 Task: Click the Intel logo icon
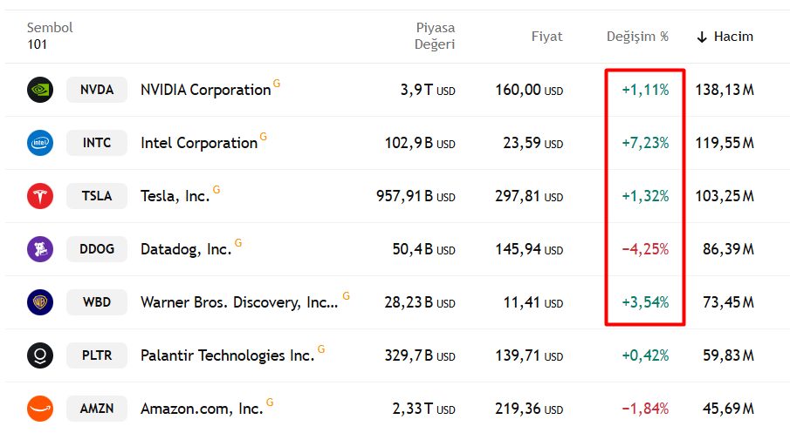click(40, 143)
